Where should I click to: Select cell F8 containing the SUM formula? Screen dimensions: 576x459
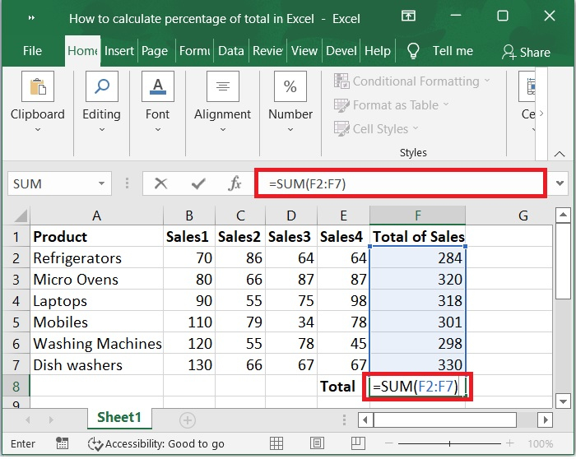pos(416,387)
